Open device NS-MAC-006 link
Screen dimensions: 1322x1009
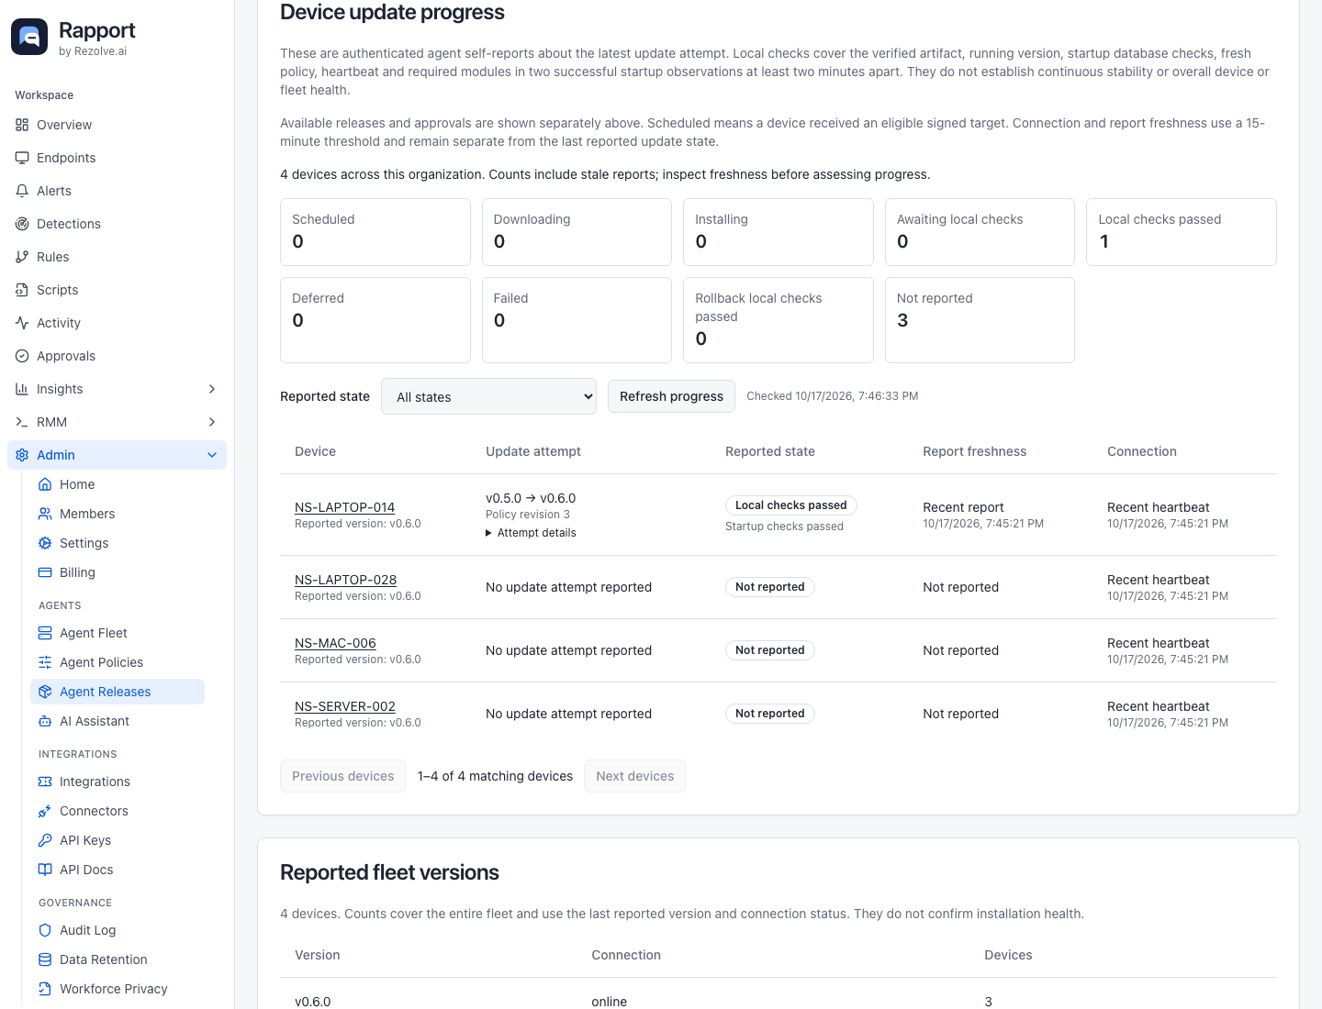pos(335,643)
